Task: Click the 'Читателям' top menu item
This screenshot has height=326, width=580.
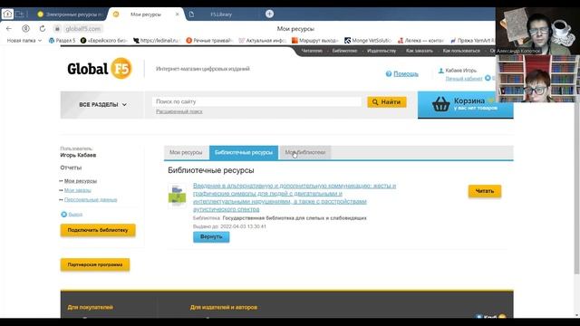Action: [312, 51]
